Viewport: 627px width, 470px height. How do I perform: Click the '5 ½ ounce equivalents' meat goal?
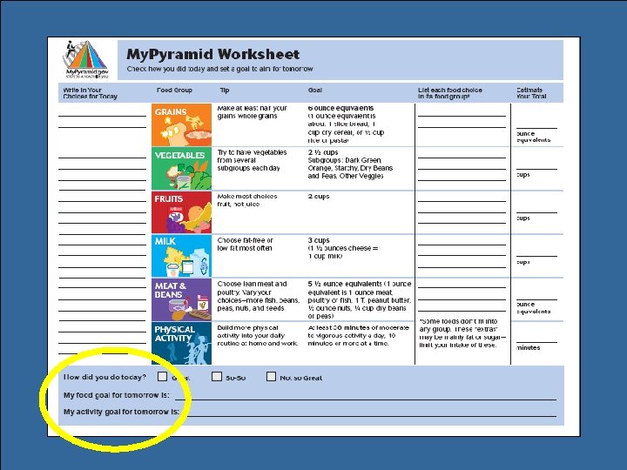345,284
